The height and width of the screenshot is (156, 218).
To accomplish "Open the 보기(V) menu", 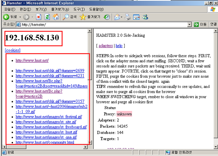I will (41, 9).
